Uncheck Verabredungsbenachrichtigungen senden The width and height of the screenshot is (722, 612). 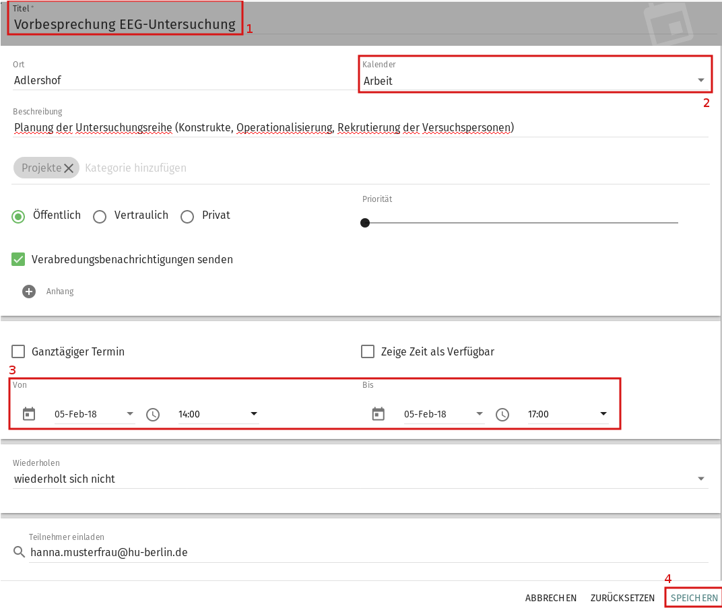click(19, 259)
